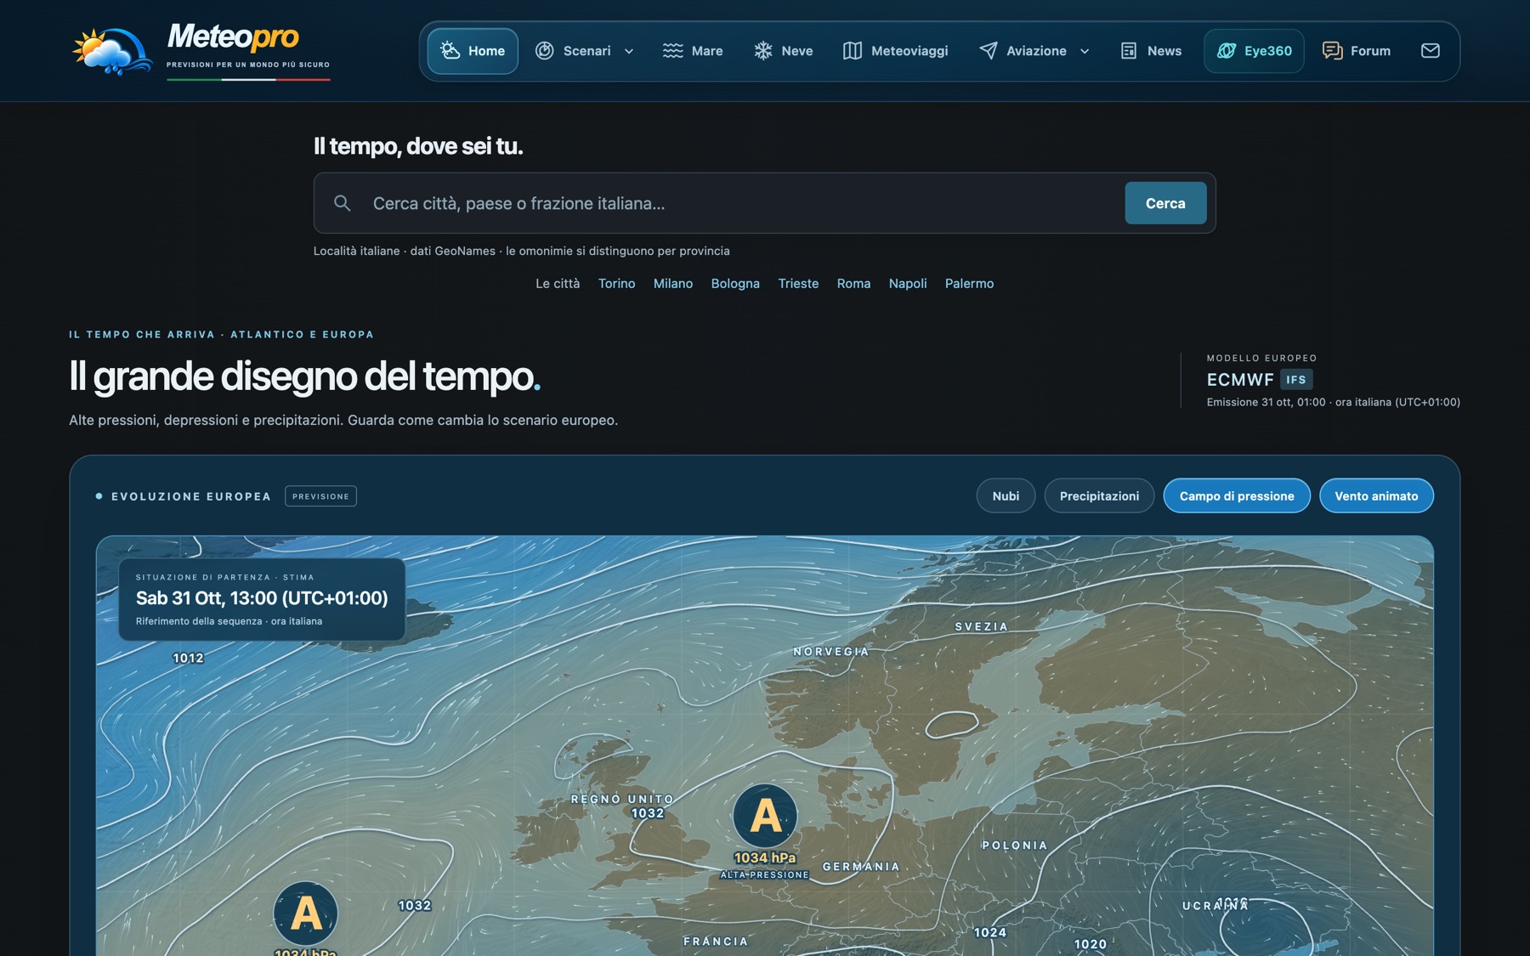1530x956 pixels.
Task: Focus the city search input field
Action: pyautogui.click(x=739, y=203)
